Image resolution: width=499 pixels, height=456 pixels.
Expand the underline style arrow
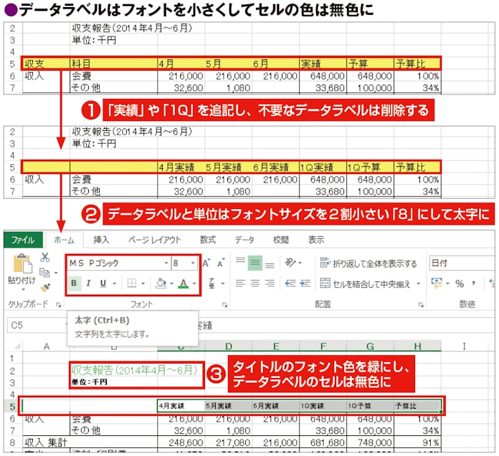(115, 283)
